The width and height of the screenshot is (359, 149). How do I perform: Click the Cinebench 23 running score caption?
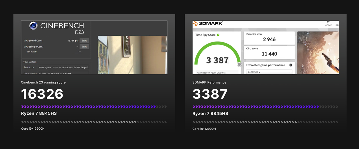coord(43,82)
